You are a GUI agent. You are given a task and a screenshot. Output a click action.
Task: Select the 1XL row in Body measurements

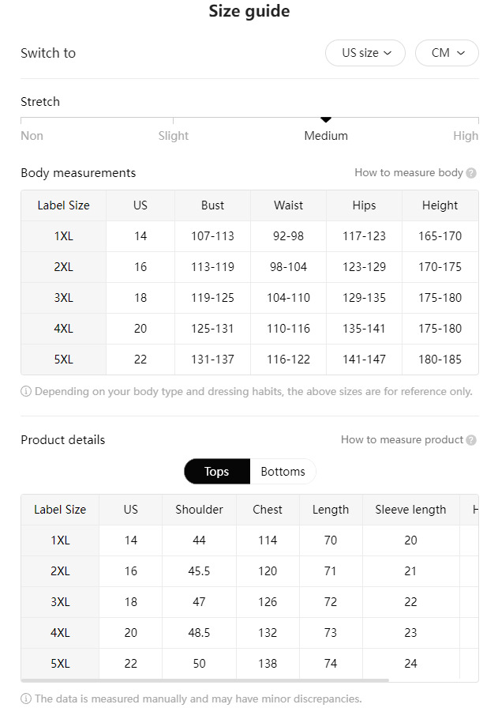(x=63, y=236)
